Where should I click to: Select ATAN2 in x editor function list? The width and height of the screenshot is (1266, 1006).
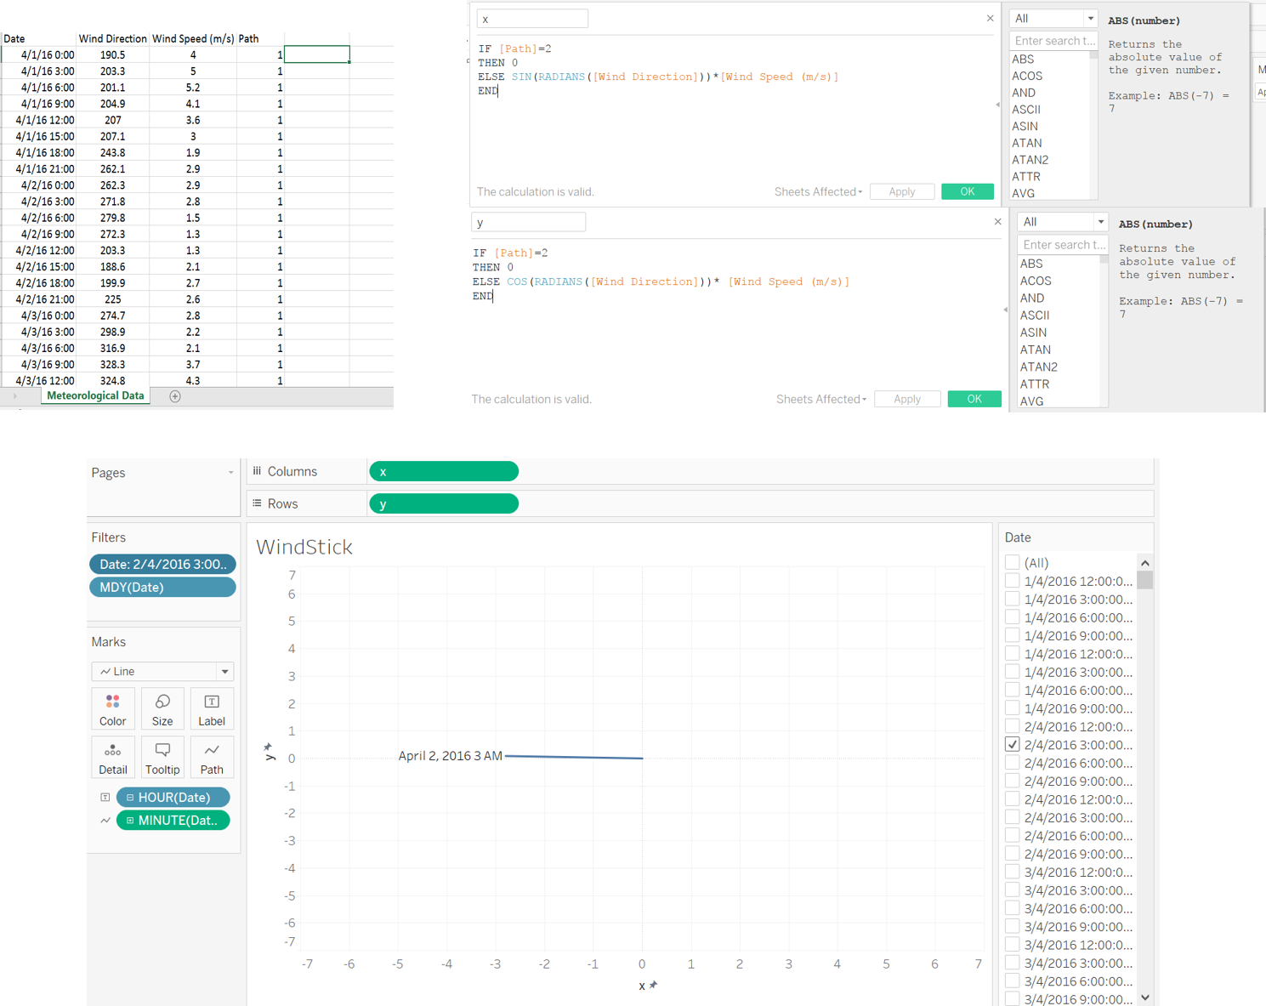1030,160
